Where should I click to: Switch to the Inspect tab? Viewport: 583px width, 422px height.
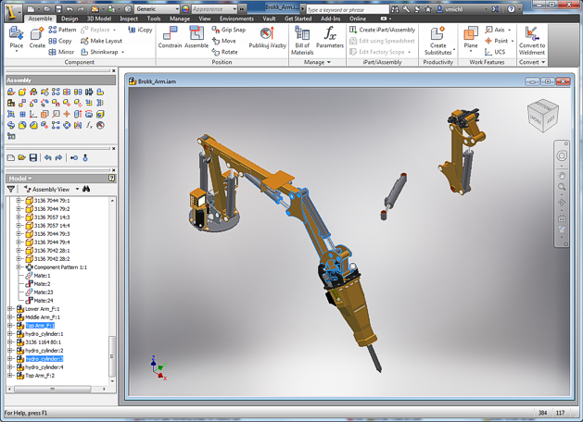pyautogui.click(x=129, y=19)
